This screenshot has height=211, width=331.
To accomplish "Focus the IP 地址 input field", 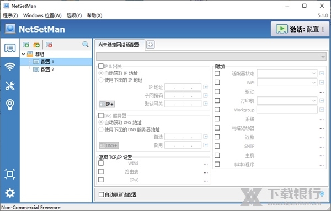I will (x=183, y=87).
